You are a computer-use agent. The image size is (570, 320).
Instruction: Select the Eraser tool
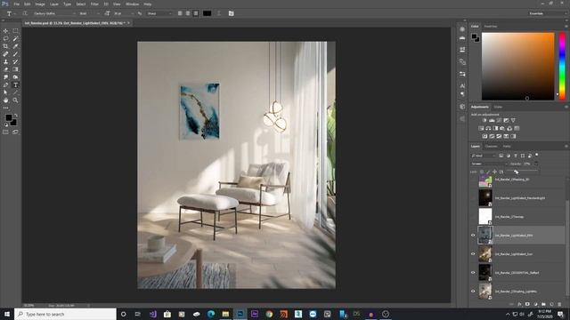click(x=5, y=69)
